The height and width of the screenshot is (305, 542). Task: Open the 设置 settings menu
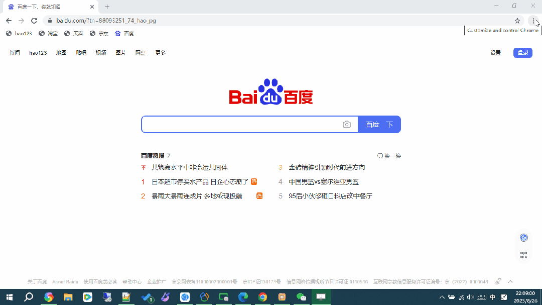pyautogui.click(x=496, y=53)
